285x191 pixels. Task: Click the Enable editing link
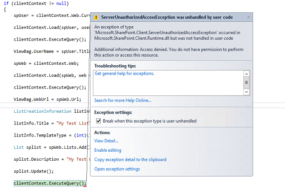coord(108,150)
